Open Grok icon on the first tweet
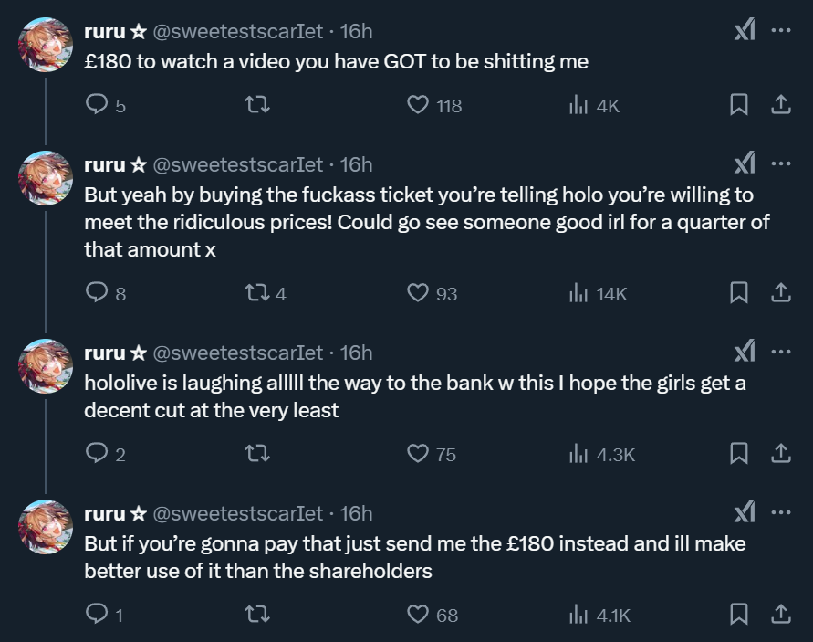Image resolution: width=813 pixels, height=642 pixels. tap(745, 31)
